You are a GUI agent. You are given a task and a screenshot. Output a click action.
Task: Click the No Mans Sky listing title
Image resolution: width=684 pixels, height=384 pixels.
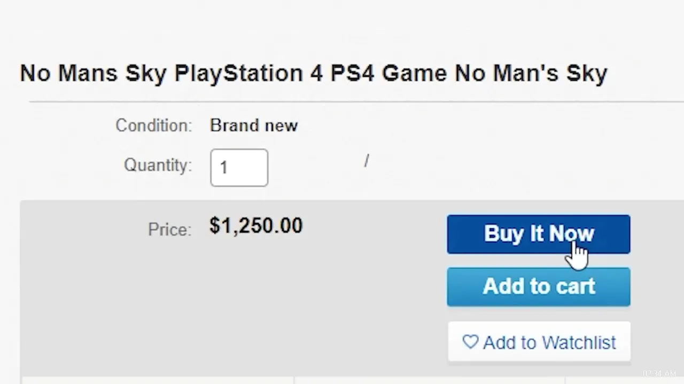coord(313,73)
